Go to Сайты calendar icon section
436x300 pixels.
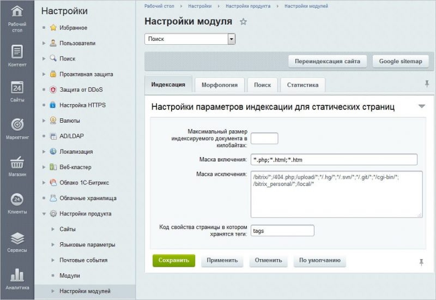click(17, 92)
